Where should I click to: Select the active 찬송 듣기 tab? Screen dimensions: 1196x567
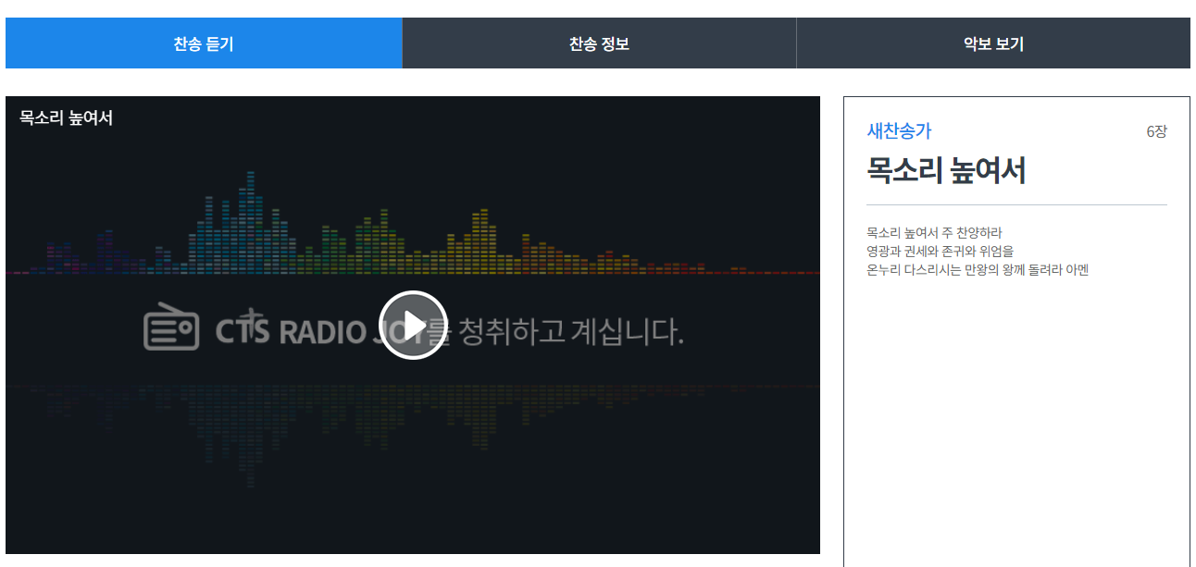tap(202, 43)
